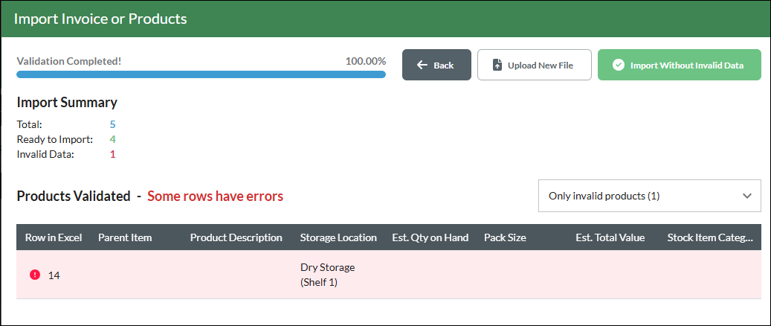The height and width of the screenshot is (326, 771).
Task: Click the Est. Qty on Hand header
Action: point(430,237)
